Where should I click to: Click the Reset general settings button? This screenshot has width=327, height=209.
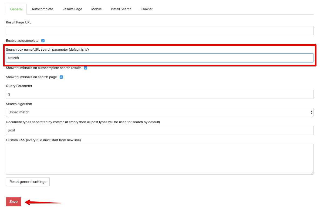[28, 182]
